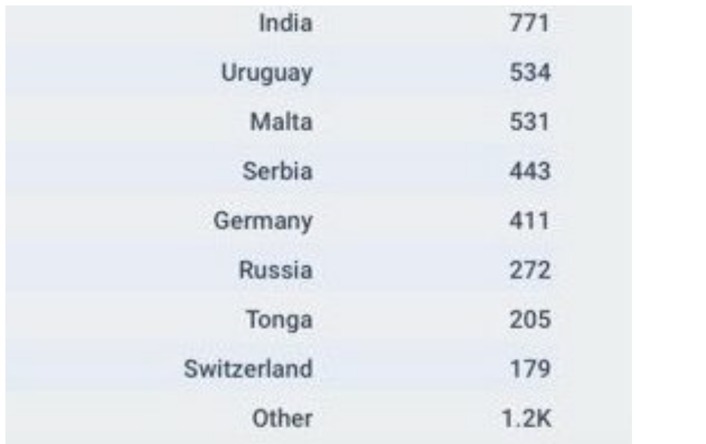Select the 1.2K value for Other
The width and height of the screenshot is (706, 444).
pos(527,418)
